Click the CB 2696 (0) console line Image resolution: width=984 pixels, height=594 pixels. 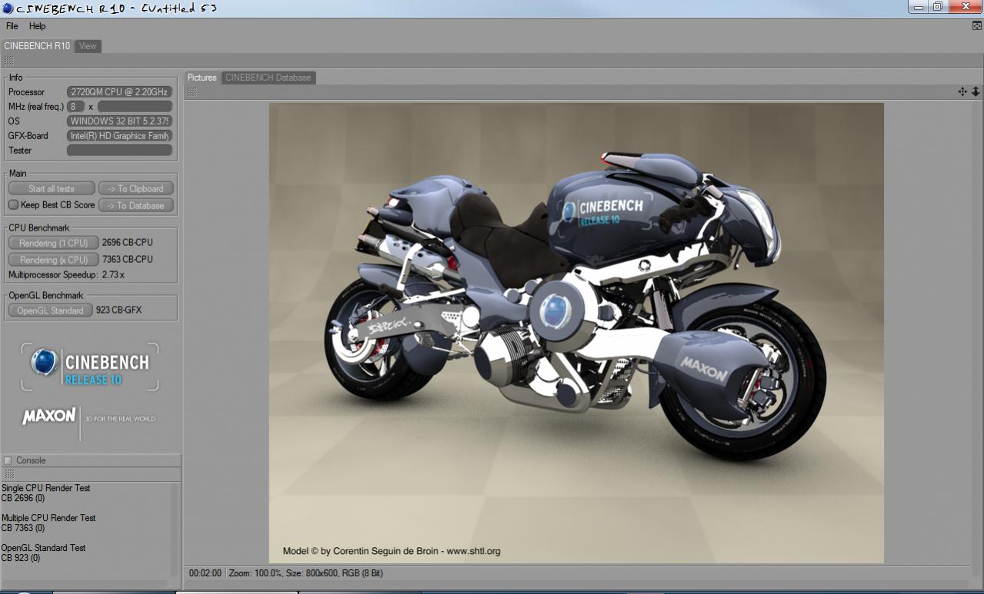(x=23, y=498)
